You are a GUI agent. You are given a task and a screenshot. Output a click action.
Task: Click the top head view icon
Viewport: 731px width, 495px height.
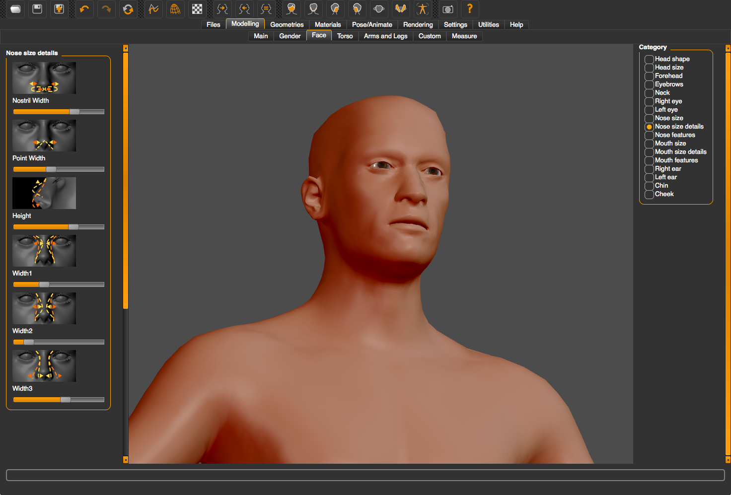[379, 9]
